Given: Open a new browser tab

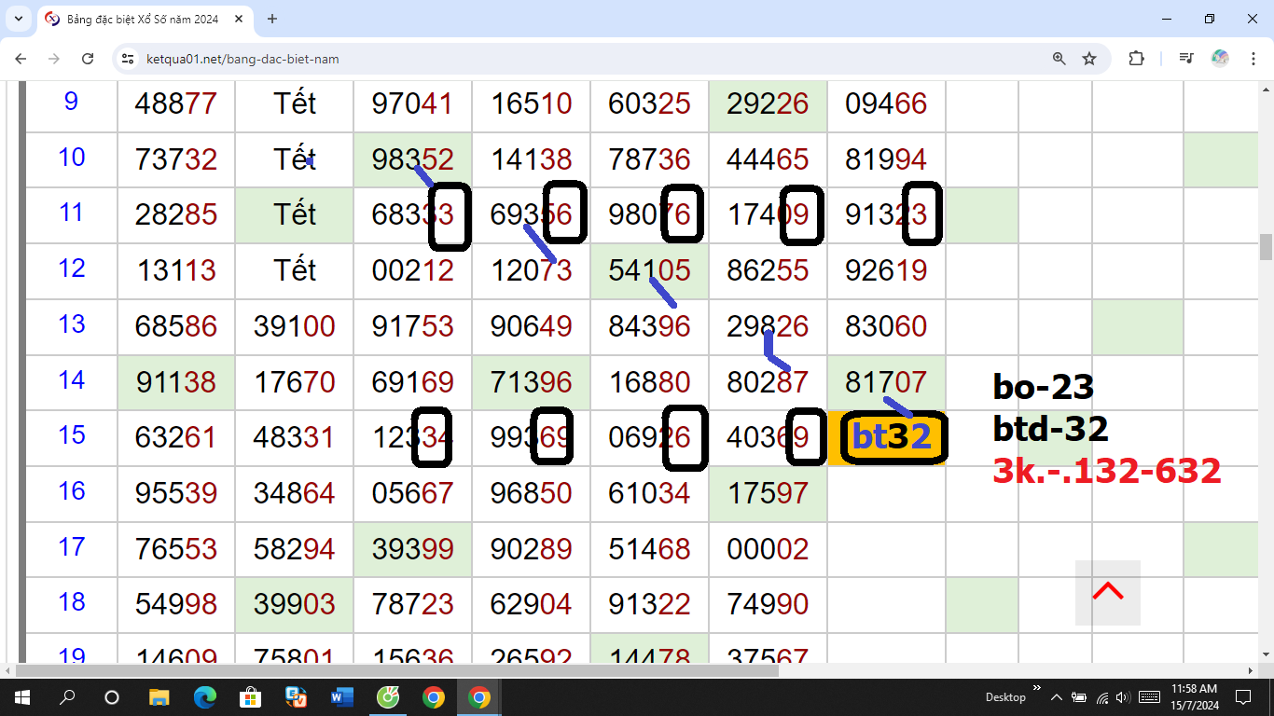Looking at the screenshot, I should [272, 19].
